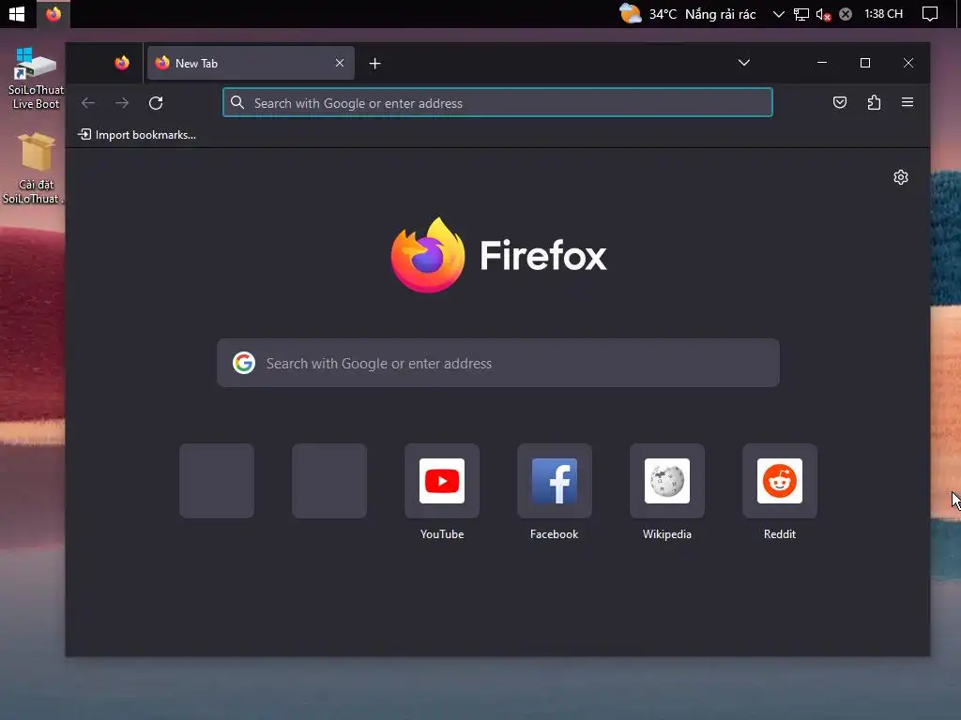Open a new tab with plus button

coord(375,63)
